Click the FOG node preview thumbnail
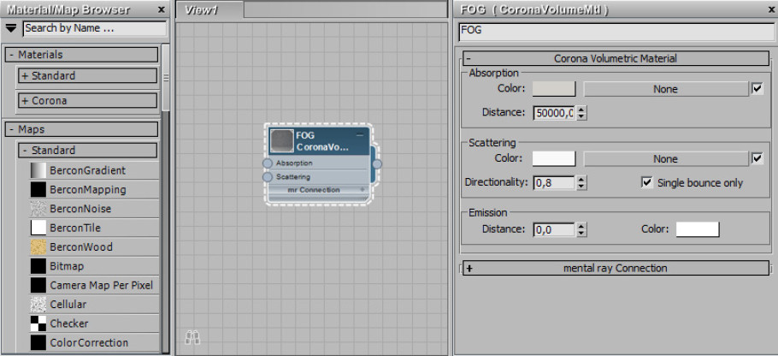 282,141
